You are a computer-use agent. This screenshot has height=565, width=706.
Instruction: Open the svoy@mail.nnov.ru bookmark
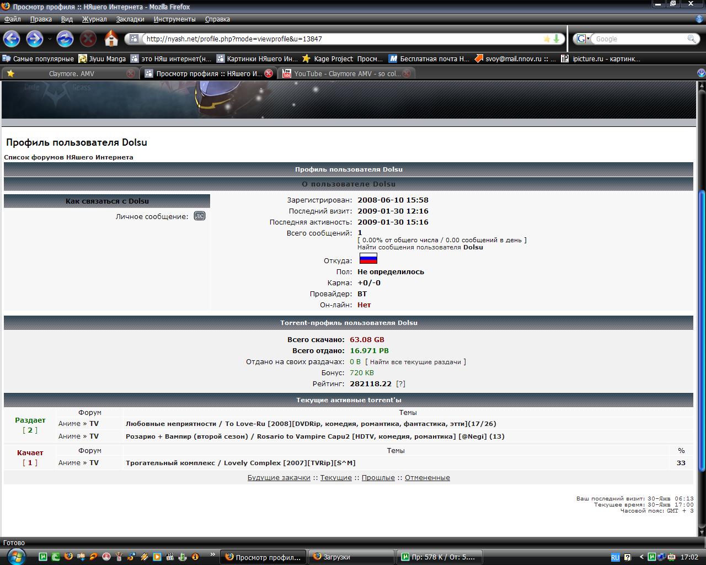pyautogui.click(x=515, y=58)
